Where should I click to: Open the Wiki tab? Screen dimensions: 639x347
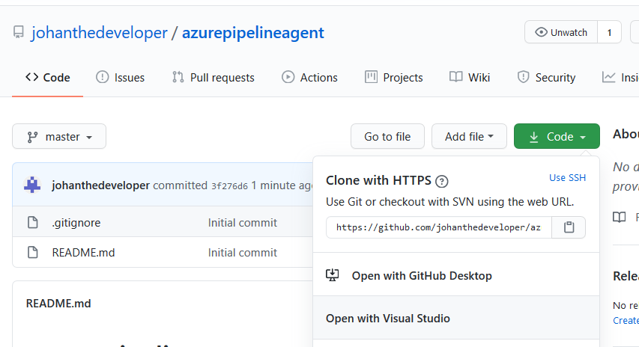pos(470,77)
